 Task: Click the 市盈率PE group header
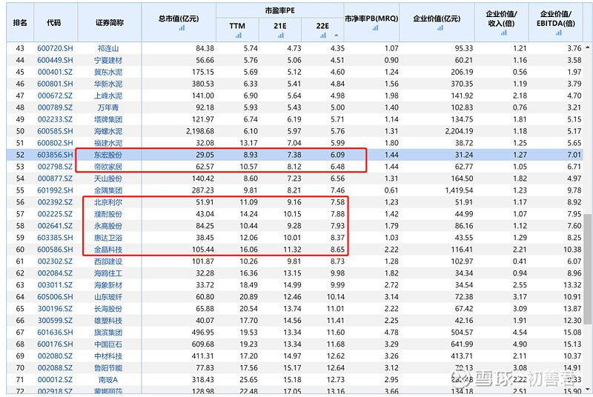[280, 10]
